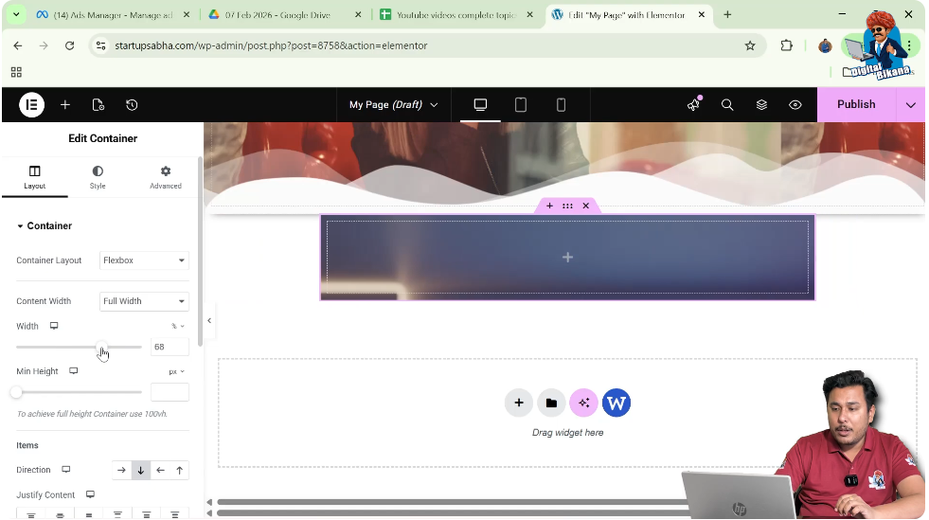Open the Container Layout Flexbox dropdown
Image resolution: width=929 pixels, height=520 pixels.
point(144,260)
